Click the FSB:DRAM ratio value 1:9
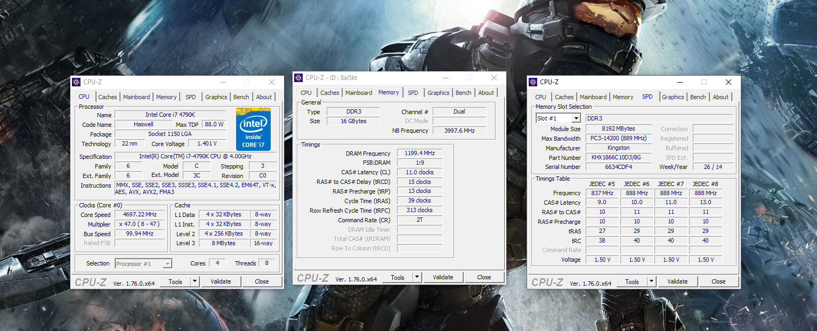Image resolution: width=817 pixels, height=331 pixels. pyautogui.click(x=420, y=163)
